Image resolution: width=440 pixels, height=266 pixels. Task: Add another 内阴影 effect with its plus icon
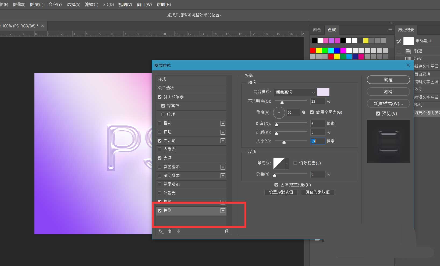pos(223,141)
